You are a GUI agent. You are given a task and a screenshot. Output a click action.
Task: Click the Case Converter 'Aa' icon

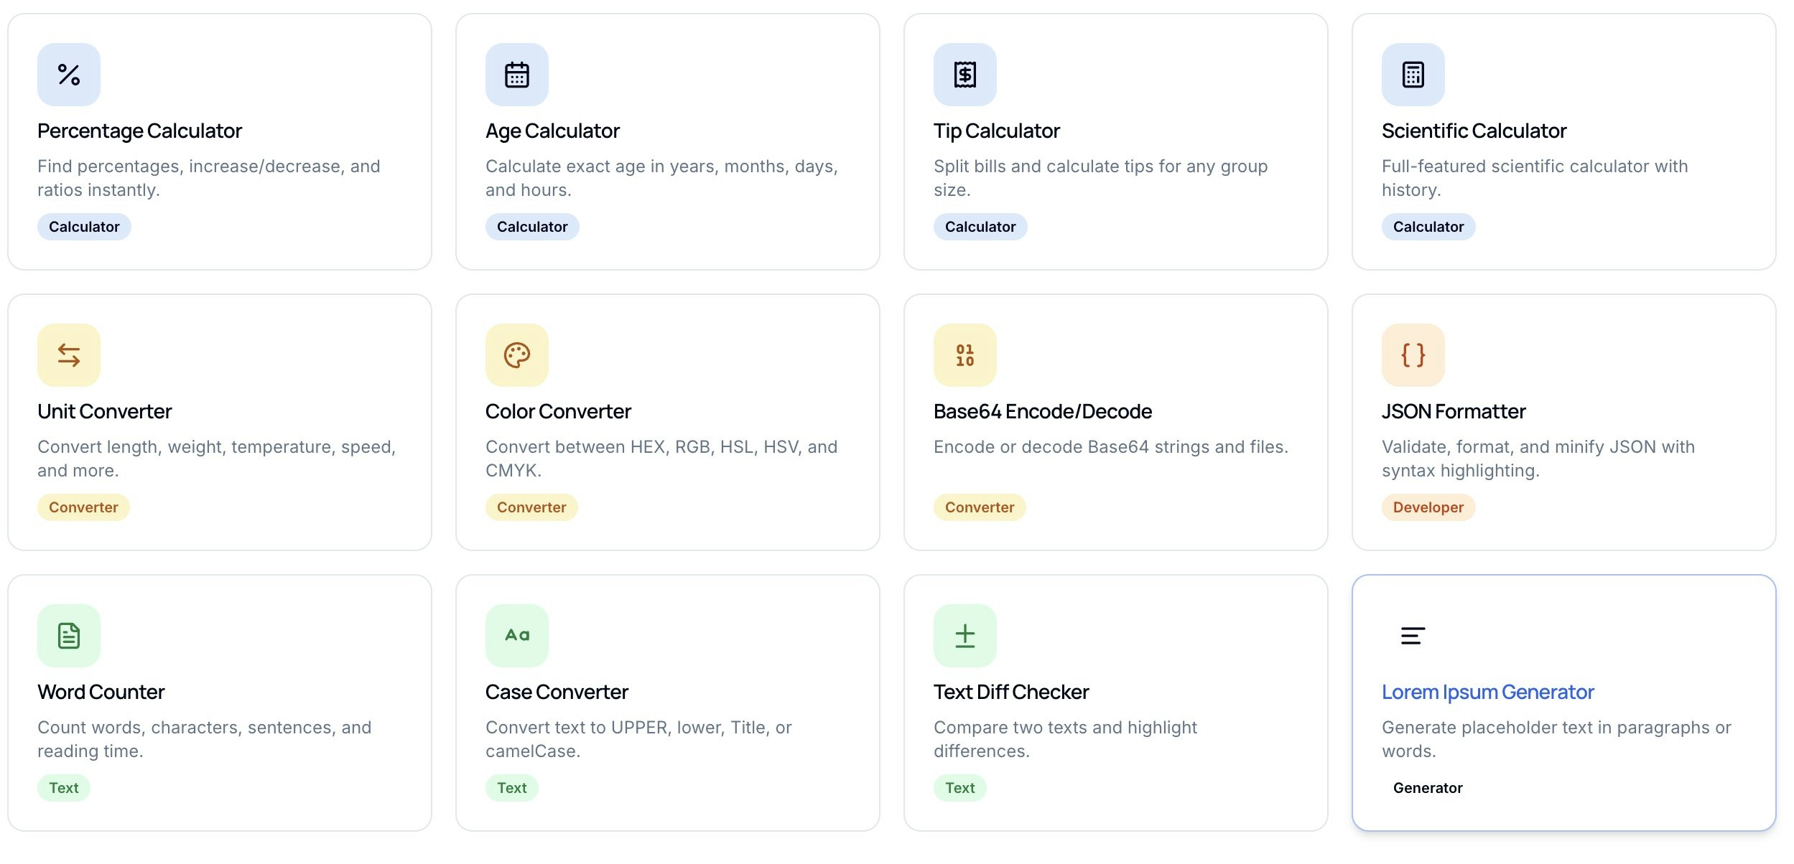tap(516, 635)
